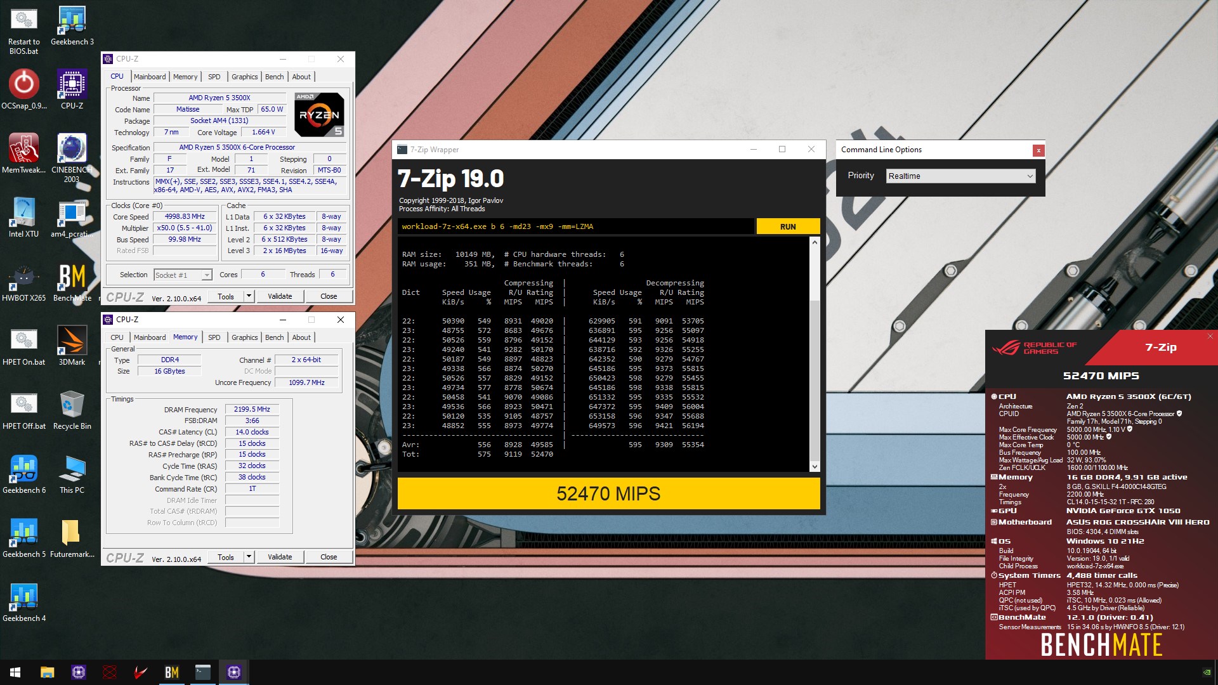
Task: Open the Recycle Bin desktop icon
Action: (72, 409)
